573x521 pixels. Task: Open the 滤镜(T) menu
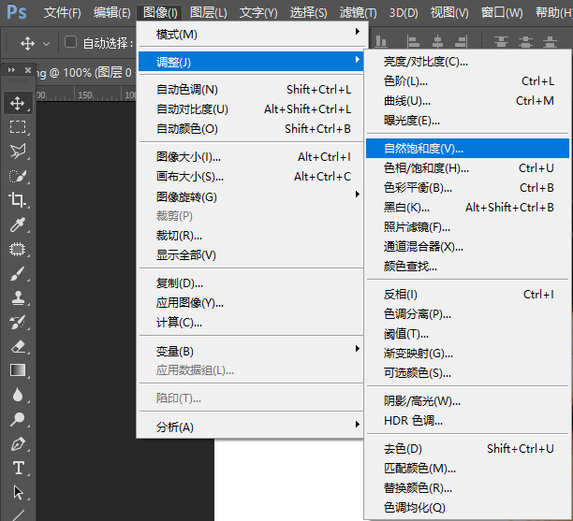(358, 13)
